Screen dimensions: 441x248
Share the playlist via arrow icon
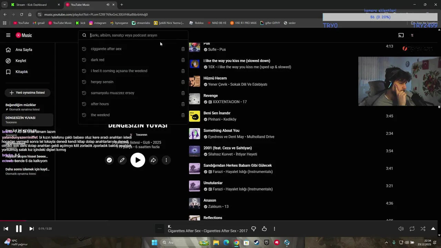153,160
